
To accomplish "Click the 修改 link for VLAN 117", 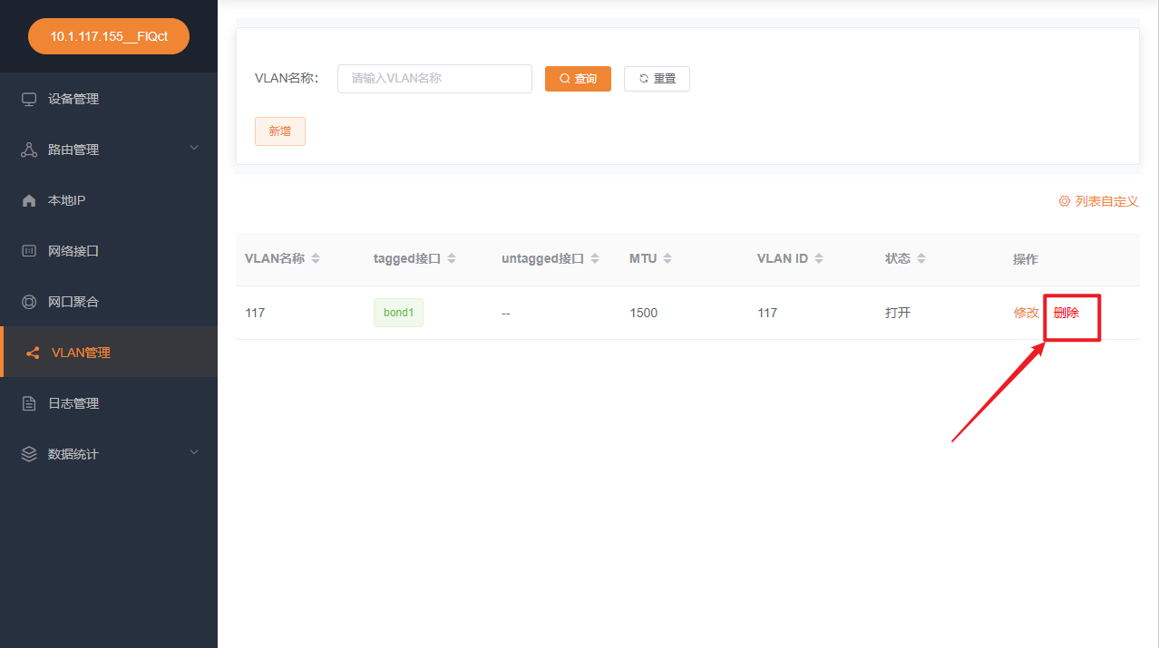I will [1026, 312].
